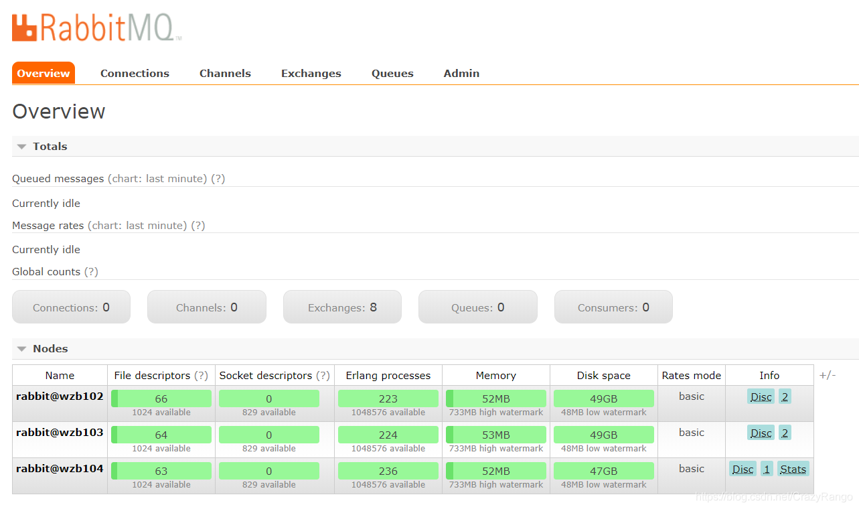
Task: Click the Overview page heading
Action: 59,111
